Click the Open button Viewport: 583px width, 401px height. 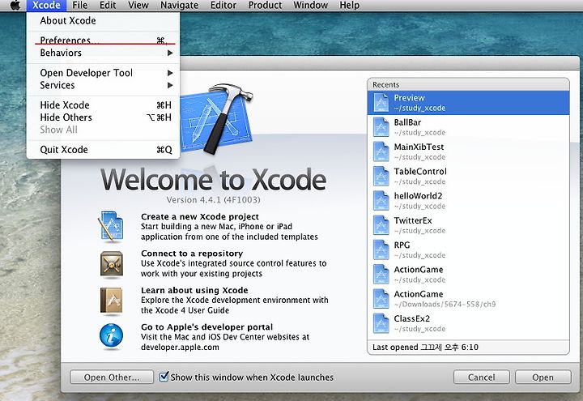tap(543, 378)
